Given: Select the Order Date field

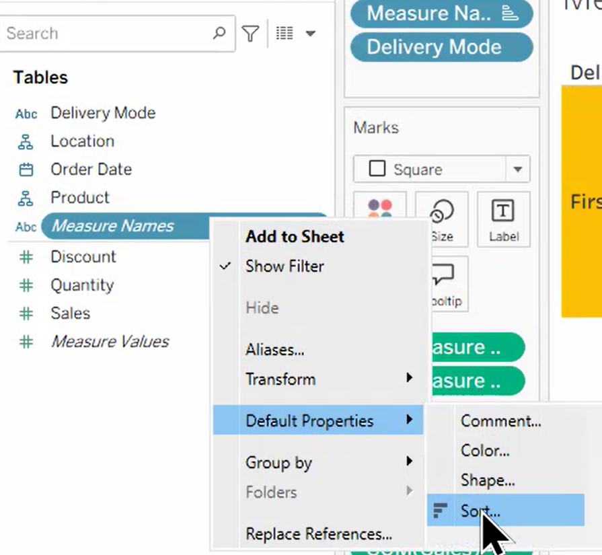Looking at the screenshot, I should 91,170.
